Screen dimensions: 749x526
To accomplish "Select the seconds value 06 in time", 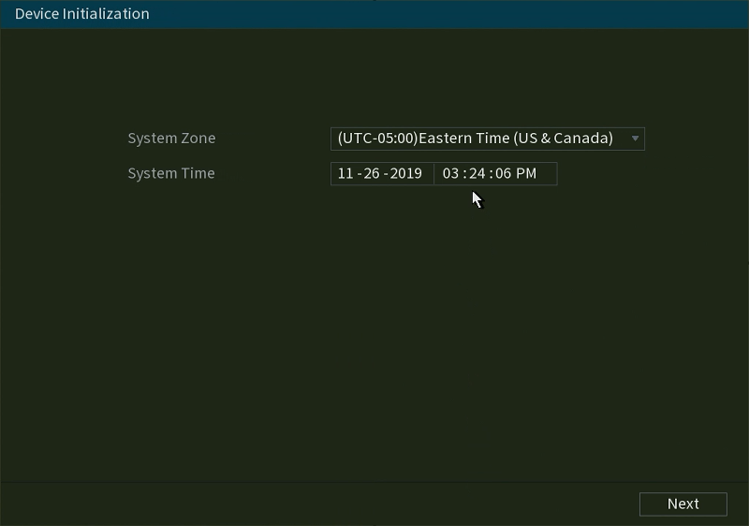I will [504, 173].
